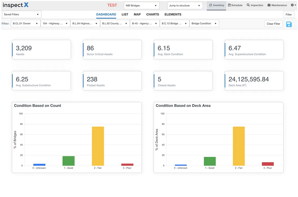The image size is (298, 197).
Task: Open the CHARTS tab
Action: point(152,14)
